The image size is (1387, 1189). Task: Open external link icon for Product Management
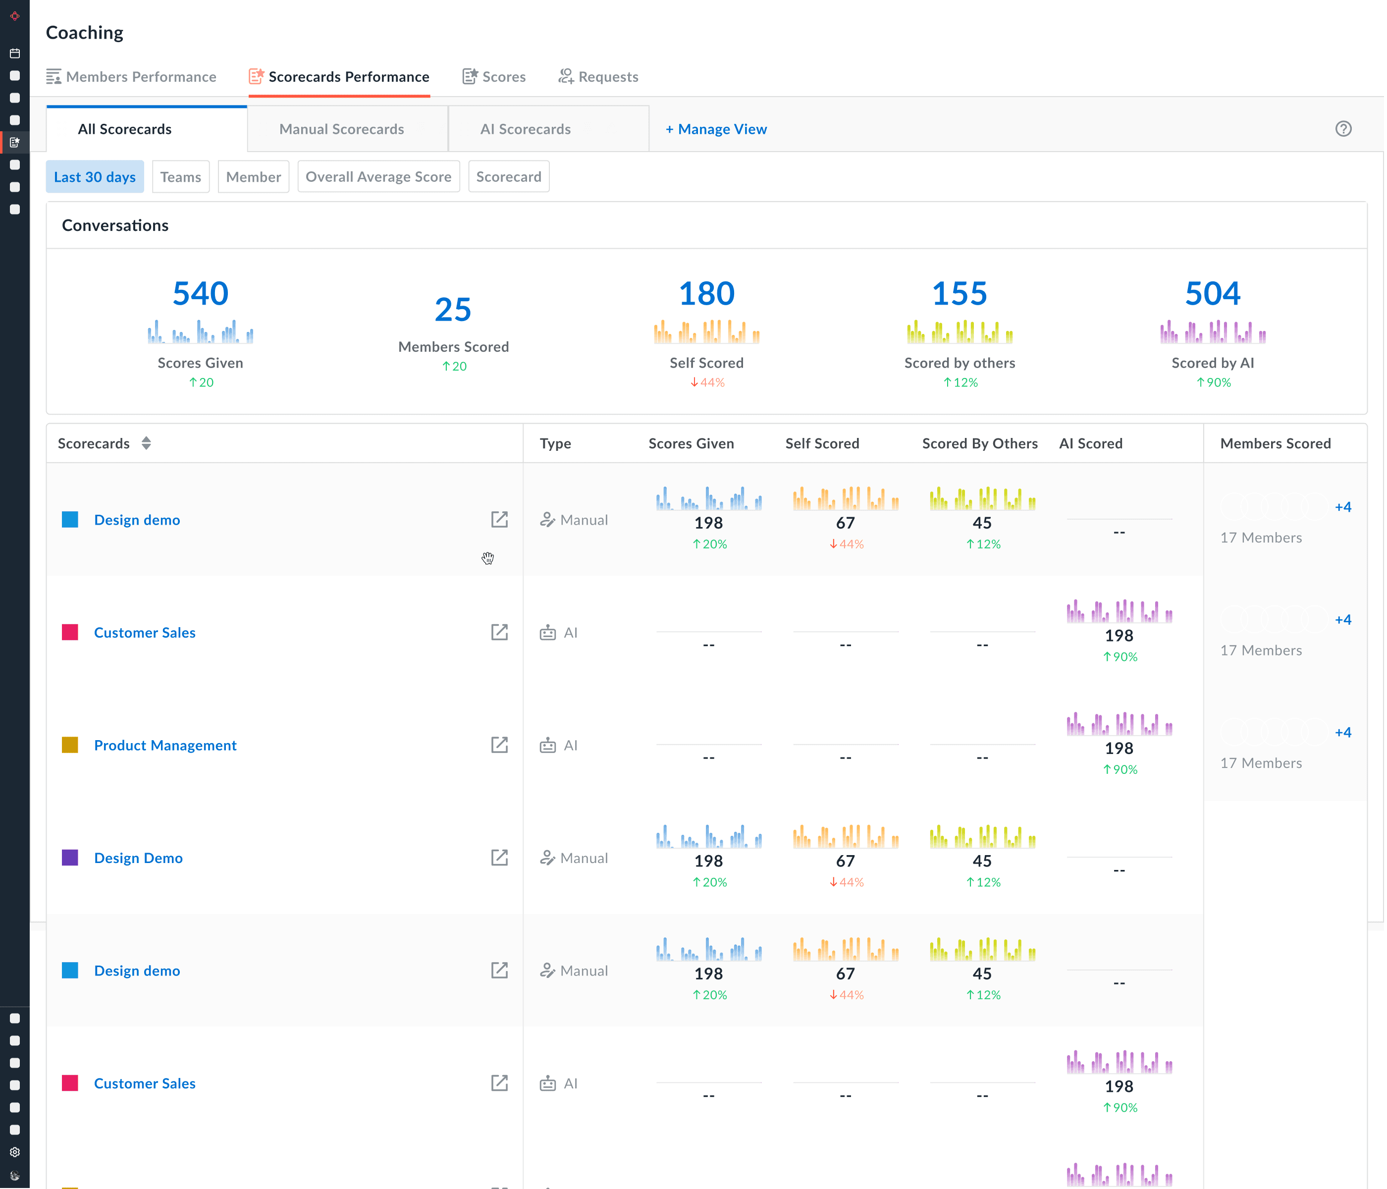pyautogui.click(x=499, y=745)
